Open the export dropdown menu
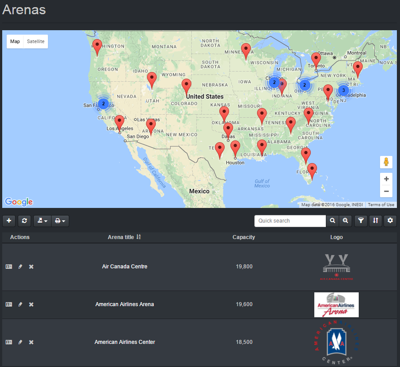The height and width of the screenshot is (367, 400). (42, 221)
